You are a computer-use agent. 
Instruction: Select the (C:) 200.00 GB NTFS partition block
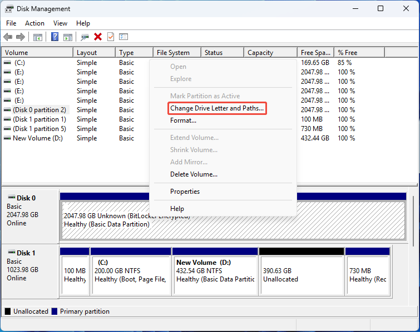[x=131, y=275]
